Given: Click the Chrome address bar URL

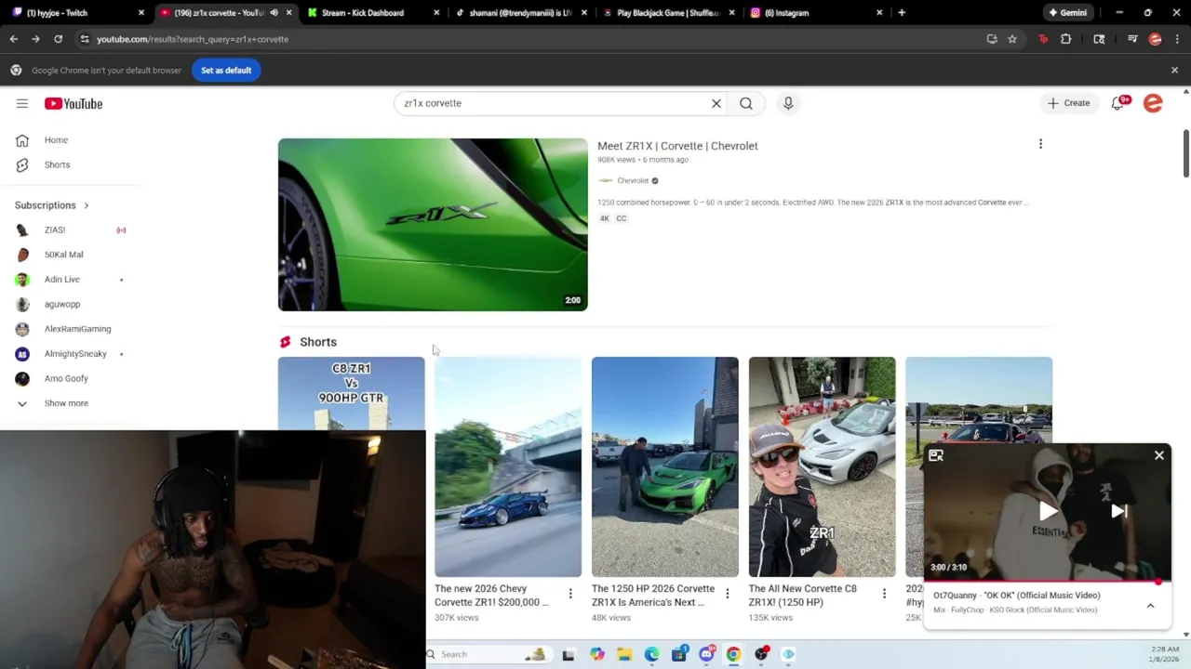Looking at the screenshot, I should coord(193,39).
